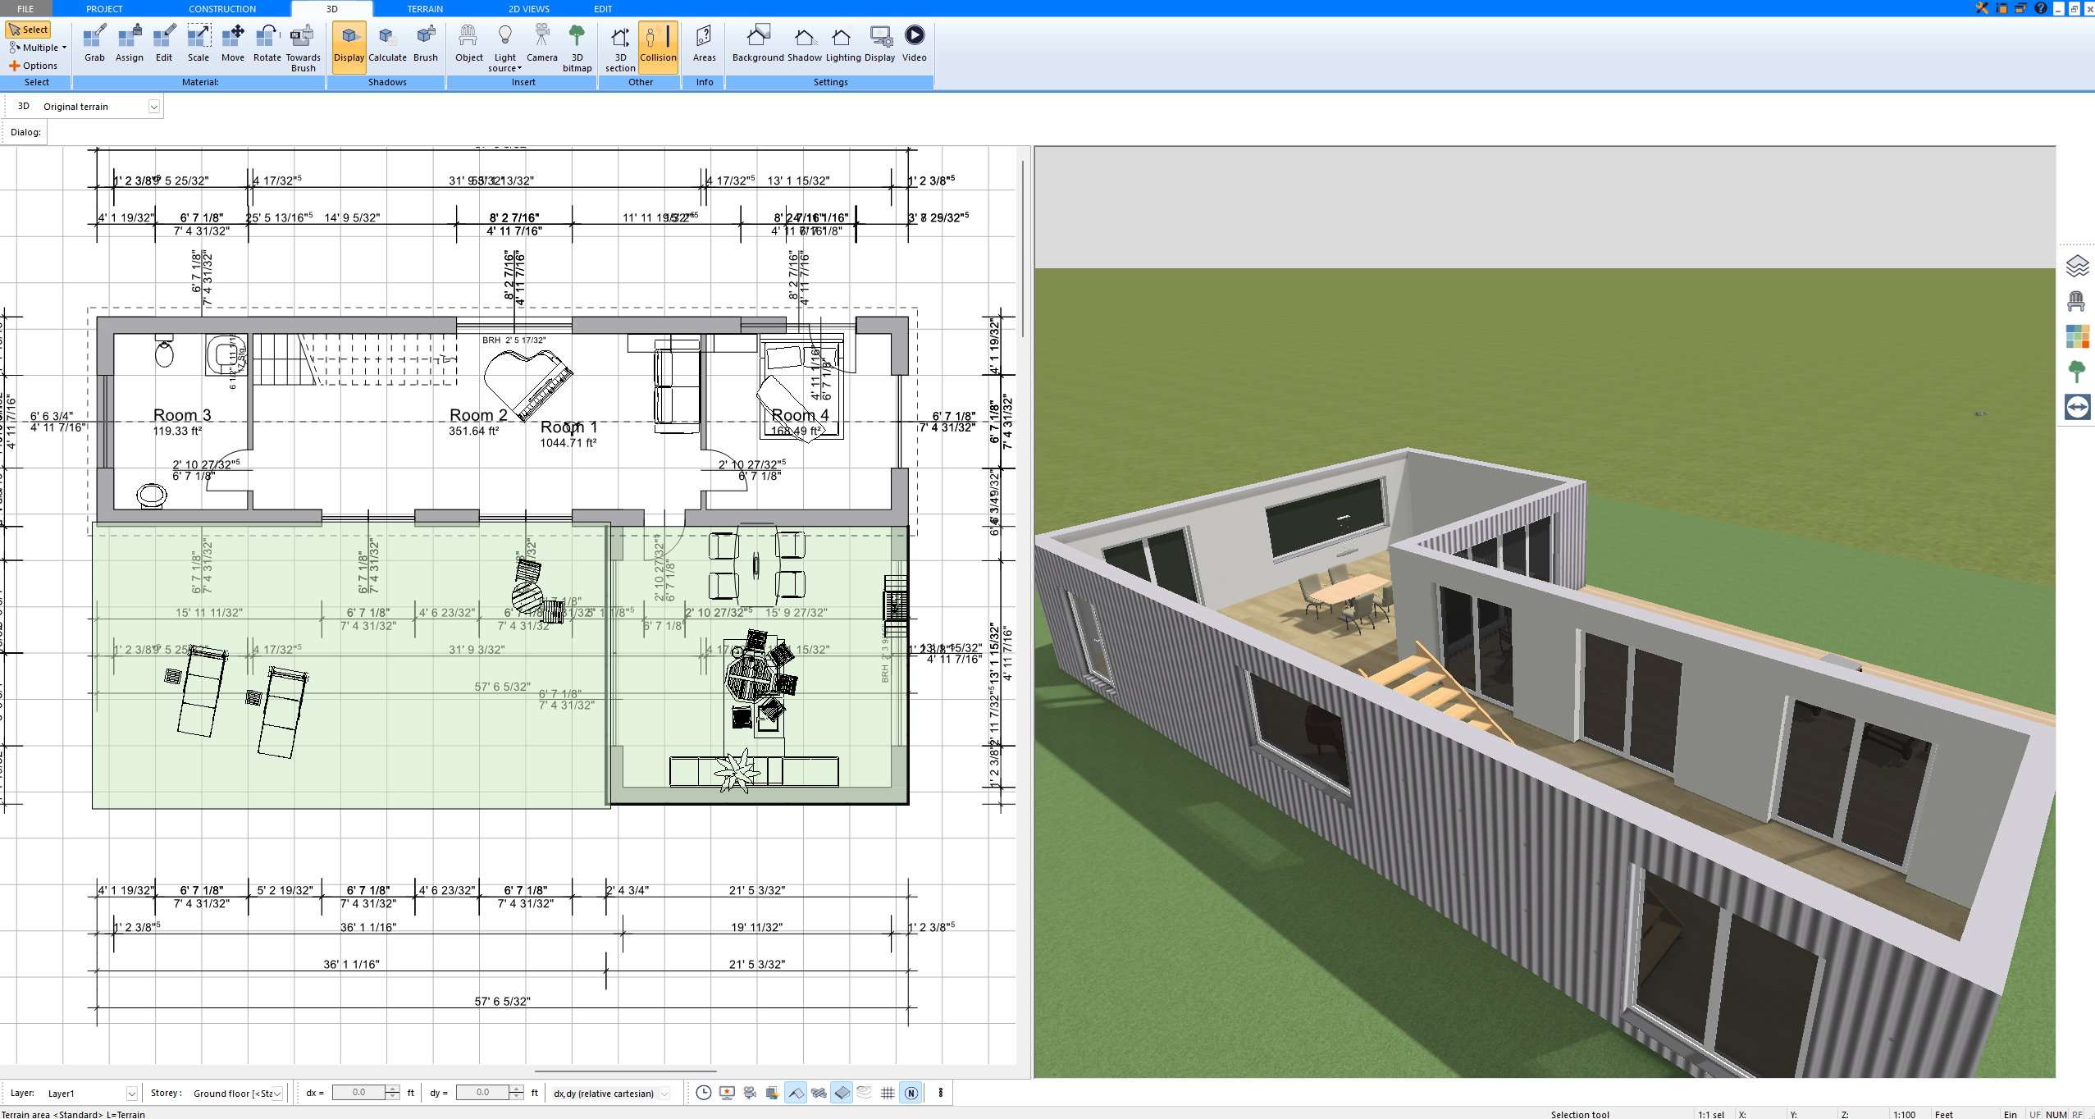Decrease the dy value stepper

[x=516, y=1097]
